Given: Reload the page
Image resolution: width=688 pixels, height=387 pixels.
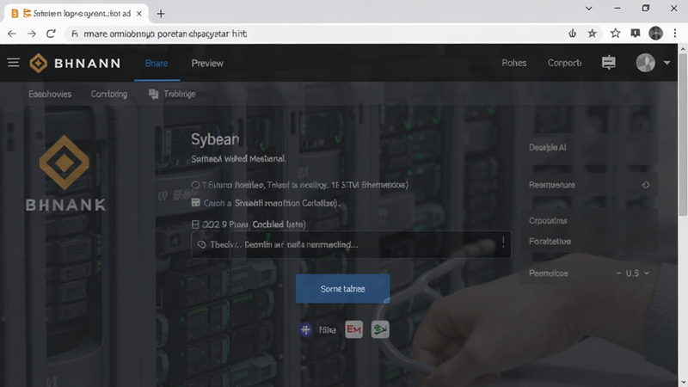Looking at the screenshot, I should [x=51, y=34].
